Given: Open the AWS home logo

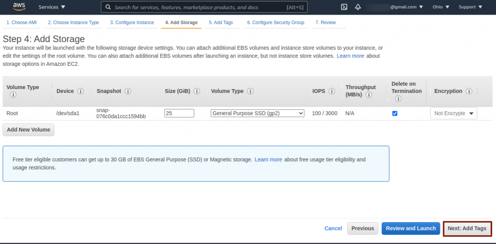Looking at the screenshot, I should tap(19, 6).
